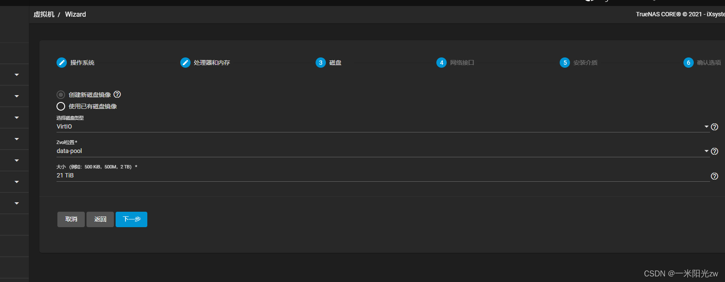Click step 3 circle icon for 磁盘

[x=321, y=63]
